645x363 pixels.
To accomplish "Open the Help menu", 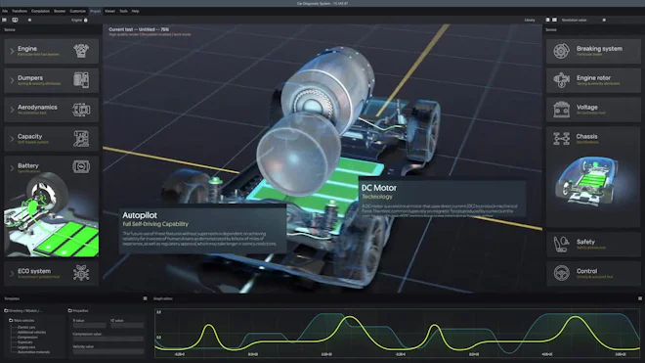I will point(135,11).
